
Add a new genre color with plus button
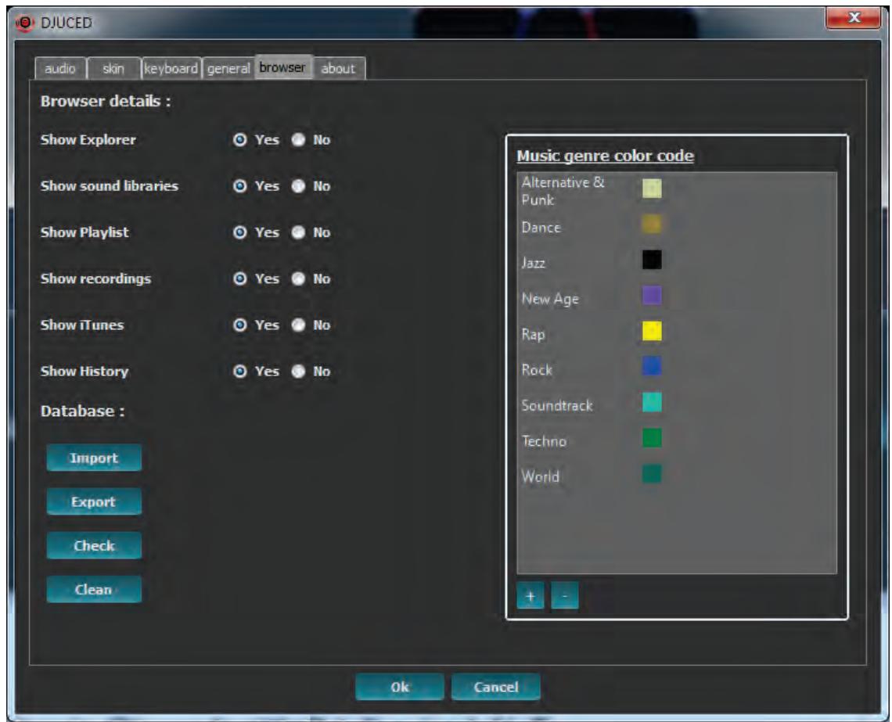[x=531, y=596]
